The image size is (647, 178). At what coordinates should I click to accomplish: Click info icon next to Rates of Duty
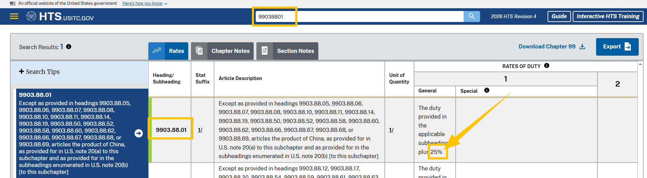click(x=547, y=66)
